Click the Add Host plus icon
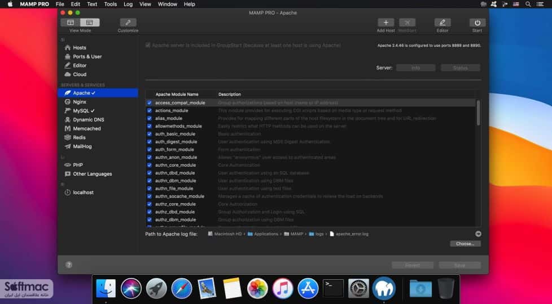This screenshot has width=552, height=304. click(386, 23)
